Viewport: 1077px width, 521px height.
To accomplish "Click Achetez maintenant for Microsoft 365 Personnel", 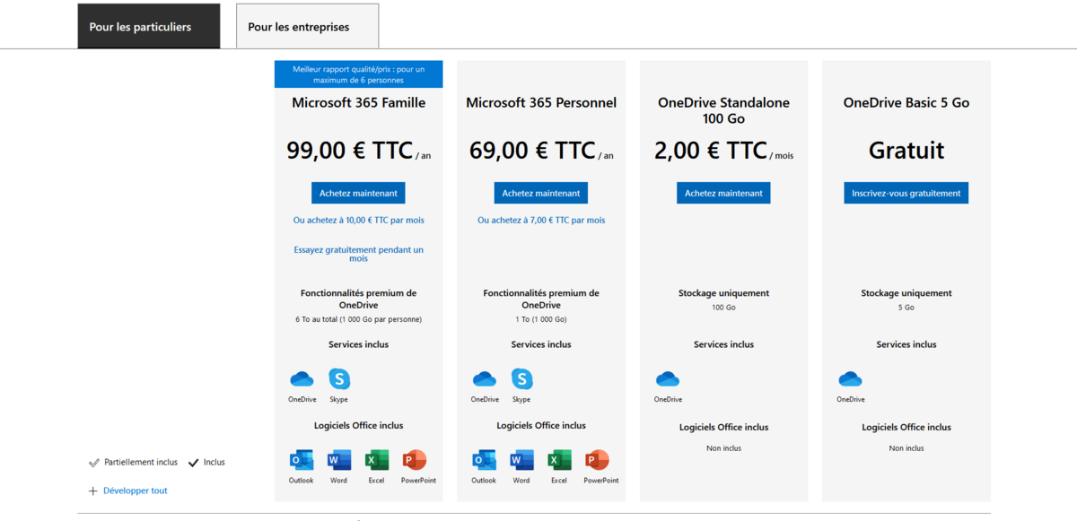I will 541,193.
